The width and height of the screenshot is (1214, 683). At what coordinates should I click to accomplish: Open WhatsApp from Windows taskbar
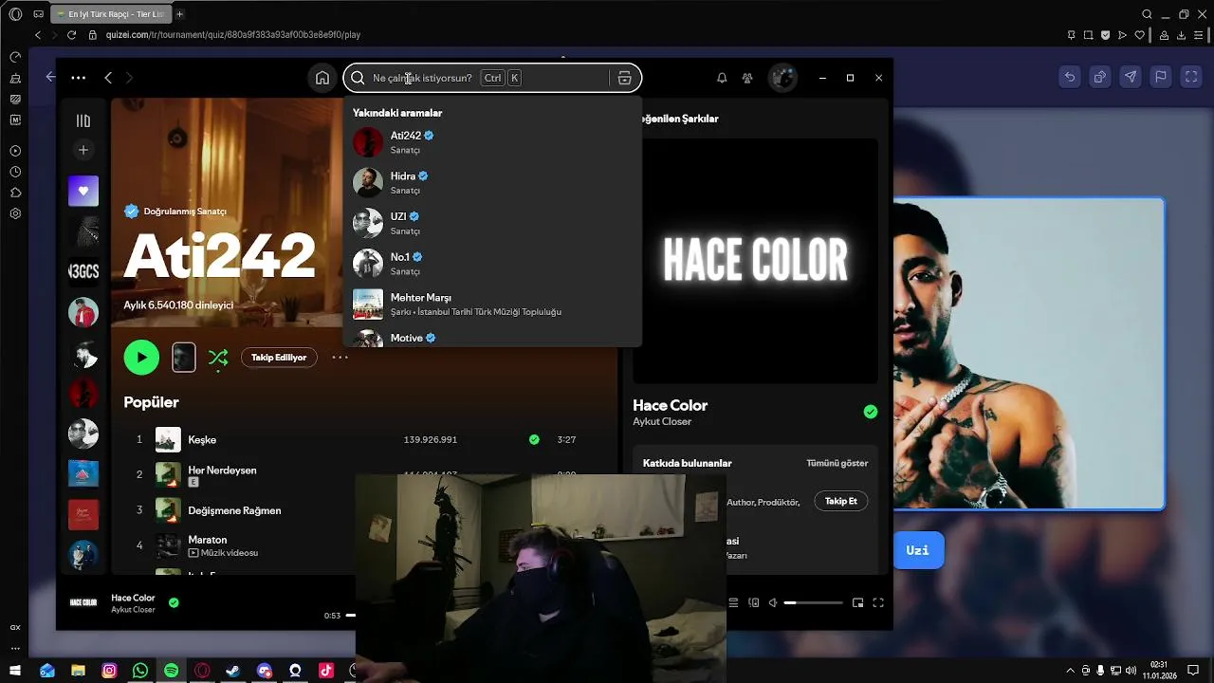(140, 671)
